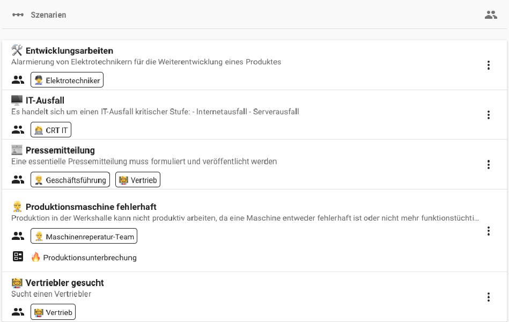The height and width of the screenshot is (322, 509).
Task: Click the worker icon on Produktionsmaschine fehlerhaft
Action: click(16, 206)
